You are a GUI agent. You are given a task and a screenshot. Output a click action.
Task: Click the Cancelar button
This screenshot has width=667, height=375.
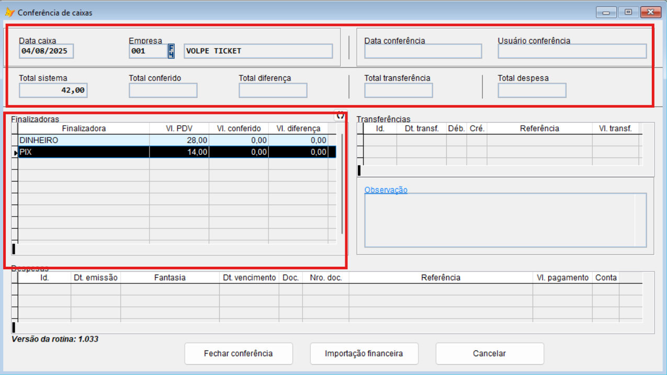(x=489, y=354)
